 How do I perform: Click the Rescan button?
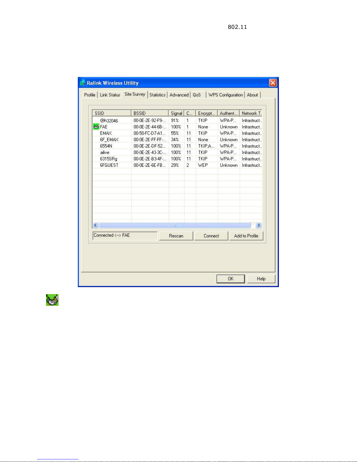coord(176,236)
